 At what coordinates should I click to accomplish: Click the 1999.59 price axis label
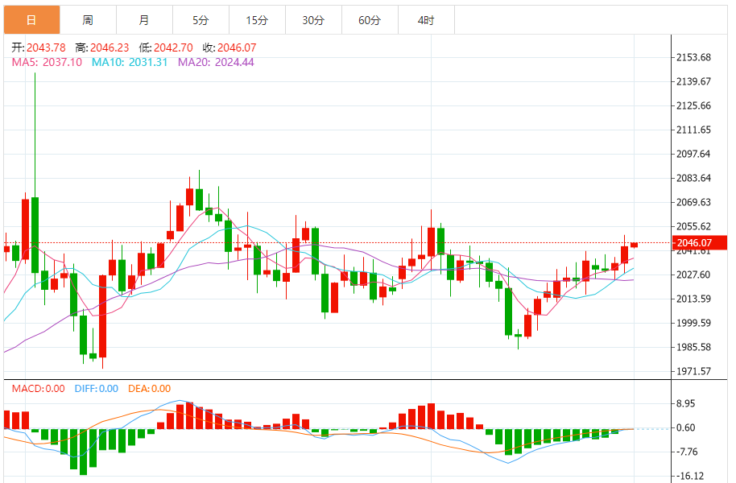(693, 323)
